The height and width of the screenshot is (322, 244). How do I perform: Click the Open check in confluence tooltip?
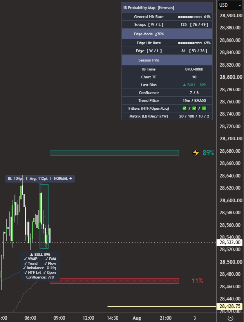pyautogui.click(x=49, y=273)
